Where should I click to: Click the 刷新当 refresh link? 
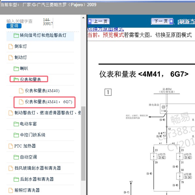click(x=186, y=21)
